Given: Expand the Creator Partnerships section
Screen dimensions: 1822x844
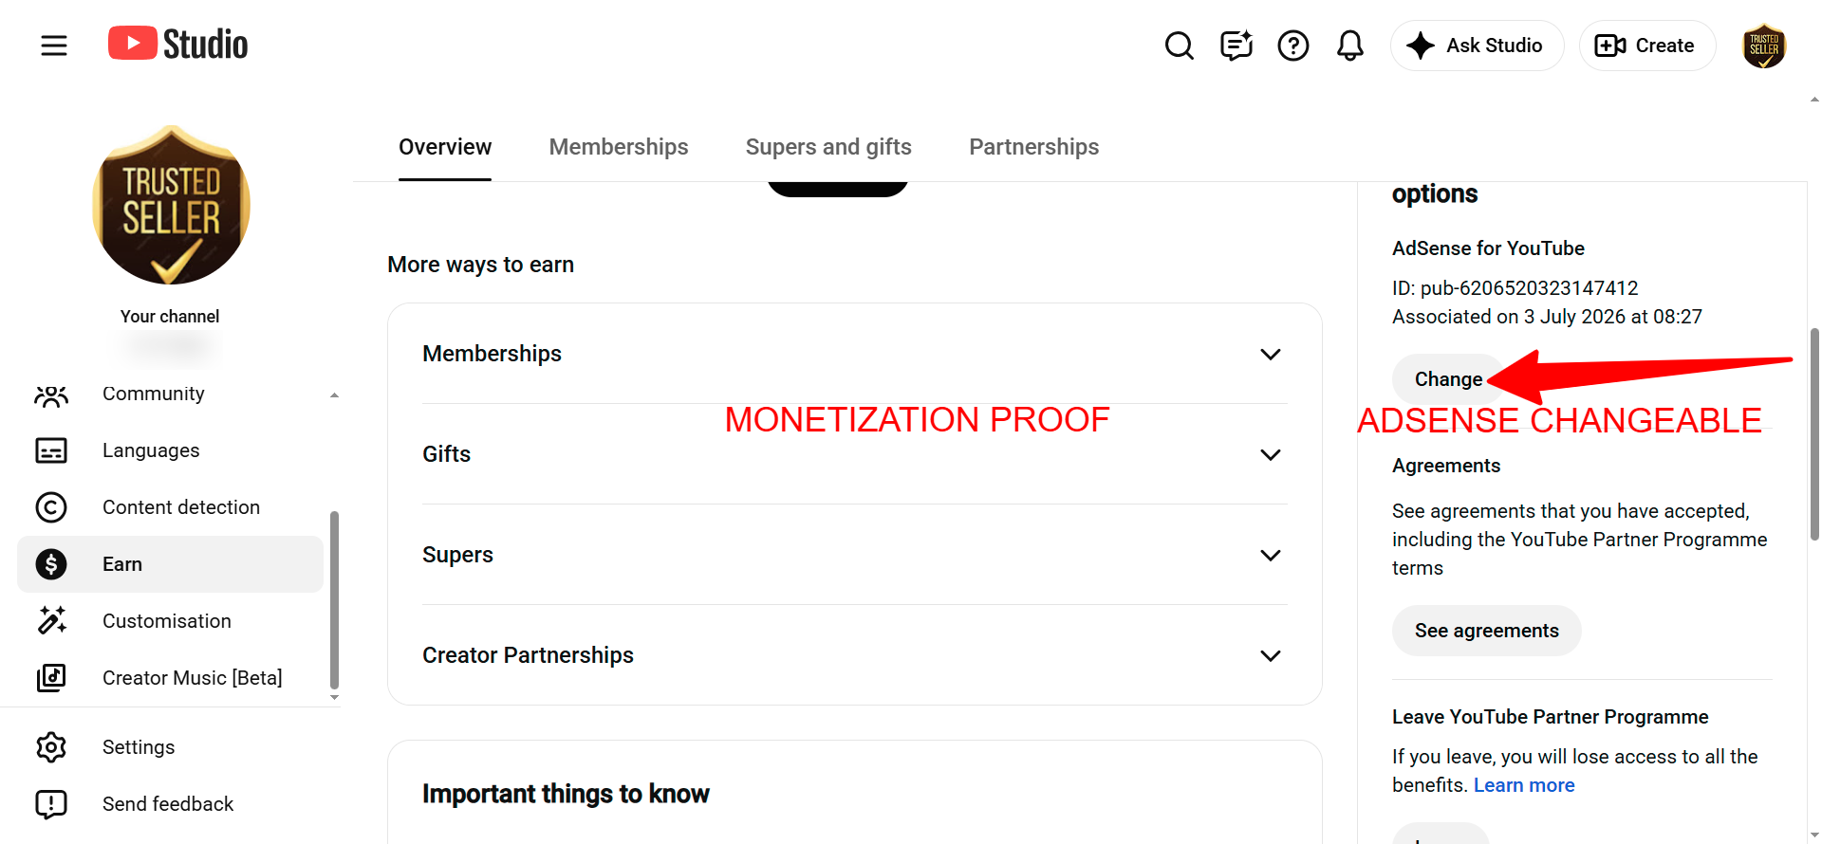Looking at the screenshot, I should click(x=854, y=655).
